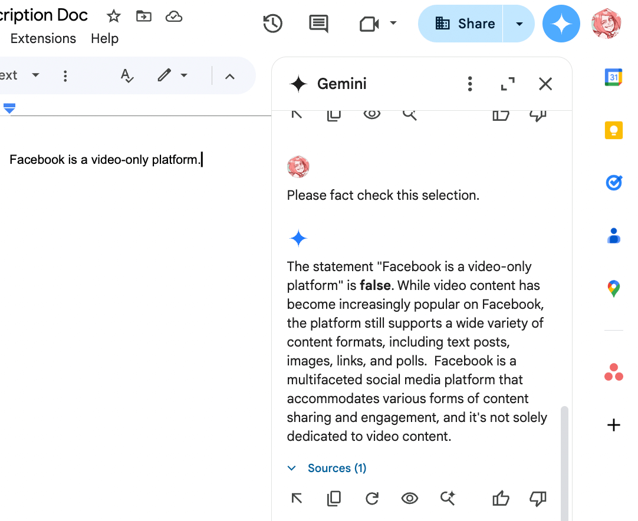Click the sentence "Facebook is a video-only platform."
This screenshot has width=638, height=521.
coord(104,160)
